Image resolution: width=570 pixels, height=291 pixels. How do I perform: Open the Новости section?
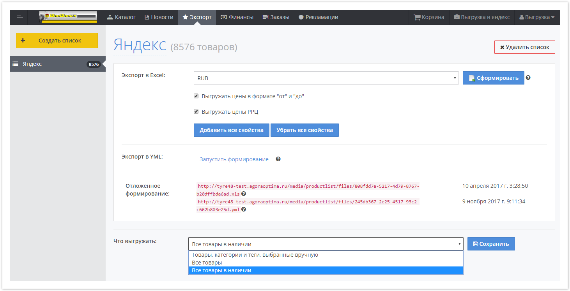tap(159, 17)
